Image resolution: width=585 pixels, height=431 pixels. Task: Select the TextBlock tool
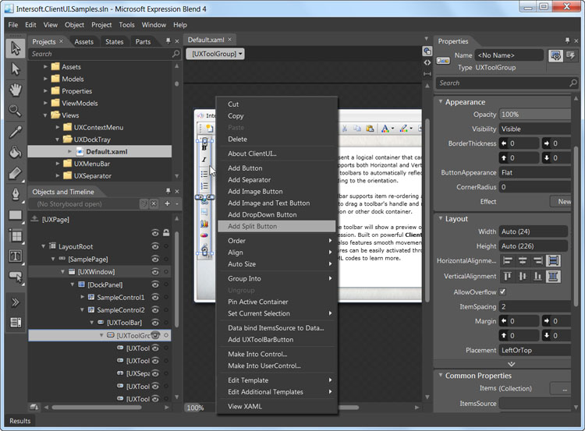pyautogui.click(x=16, y=256)
